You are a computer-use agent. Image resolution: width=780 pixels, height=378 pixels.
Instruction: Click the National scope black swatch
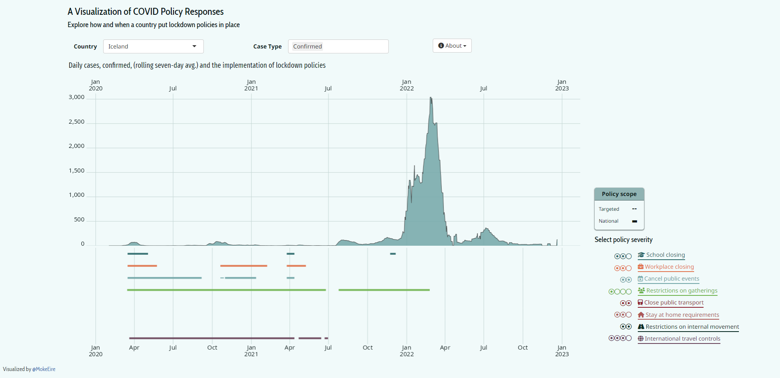point(634,221)
